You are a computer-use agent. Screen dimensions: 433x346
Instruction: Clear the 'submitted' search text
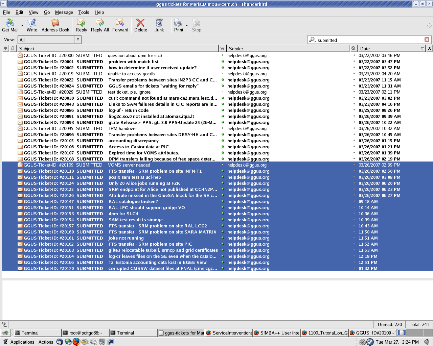coord(427,40)
